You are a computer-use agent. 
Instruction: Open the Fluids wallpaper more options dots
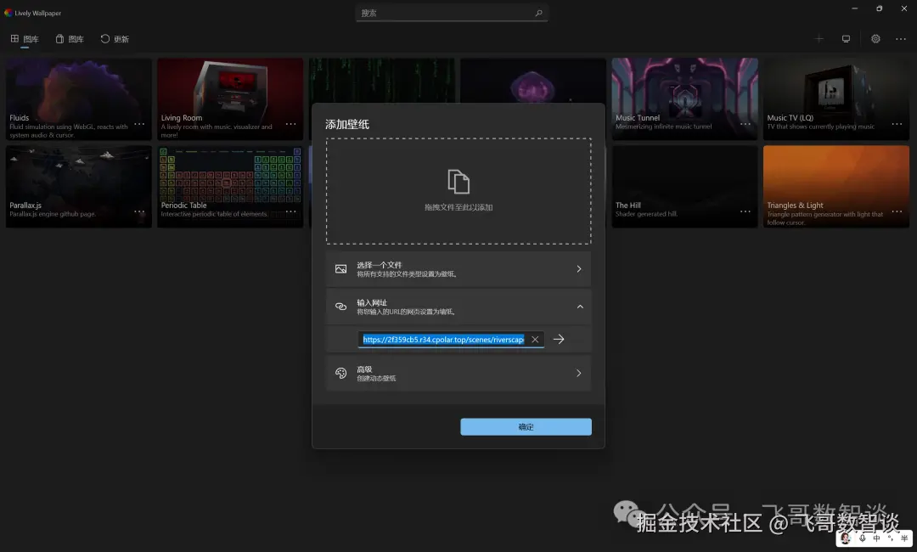(x=139, y=124)
